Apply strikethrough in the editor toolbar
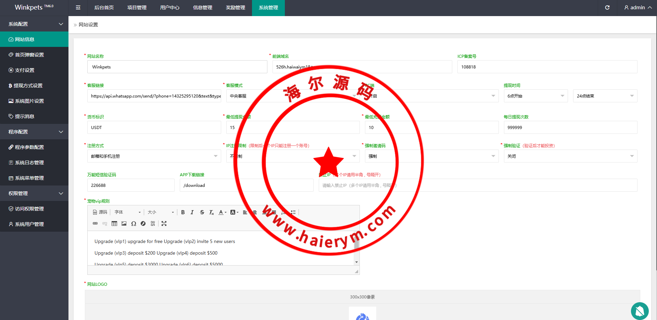 click(202, 212)
